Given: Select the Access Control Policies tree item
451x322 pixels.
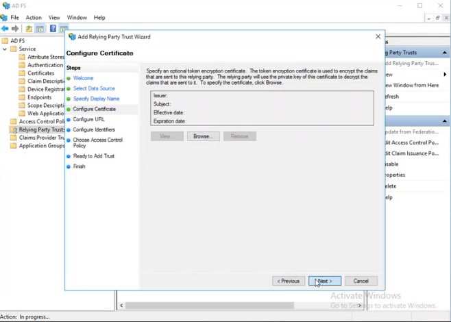Looking at the screenshot, I should pyautogui.click(x=41, y=121).
